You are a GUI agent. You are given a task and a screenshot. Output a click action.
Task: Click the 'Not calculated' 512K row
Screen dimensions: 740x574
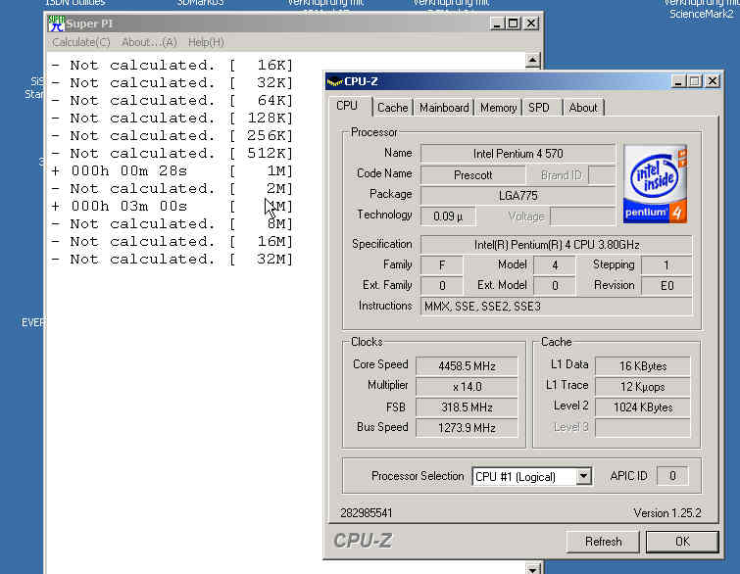pos(173,153)
